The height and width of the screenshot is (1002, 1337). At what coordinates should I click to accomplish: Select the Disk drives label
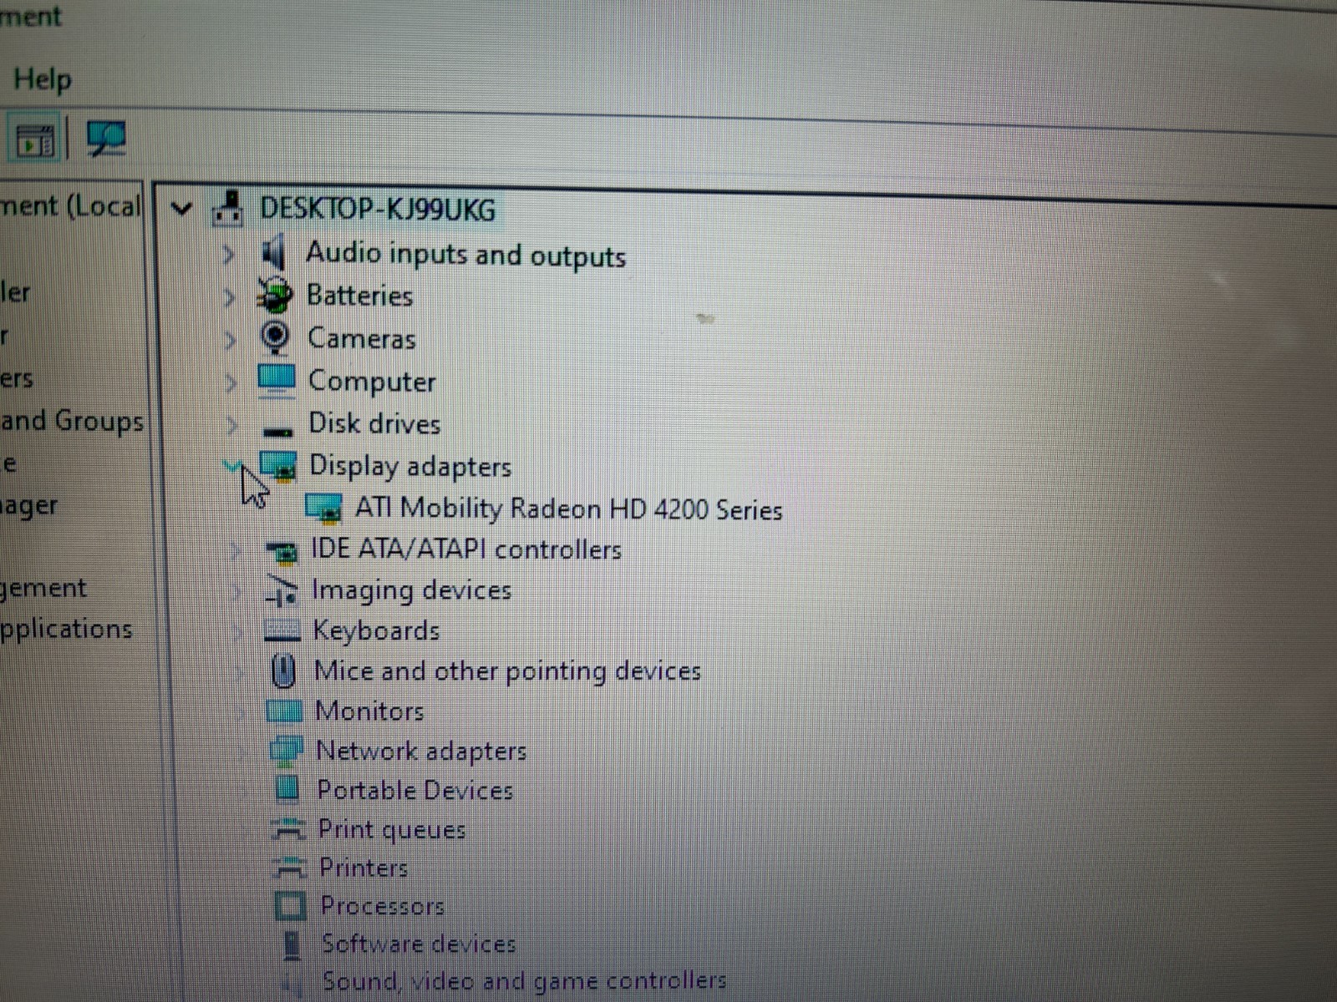pos(374,423)
